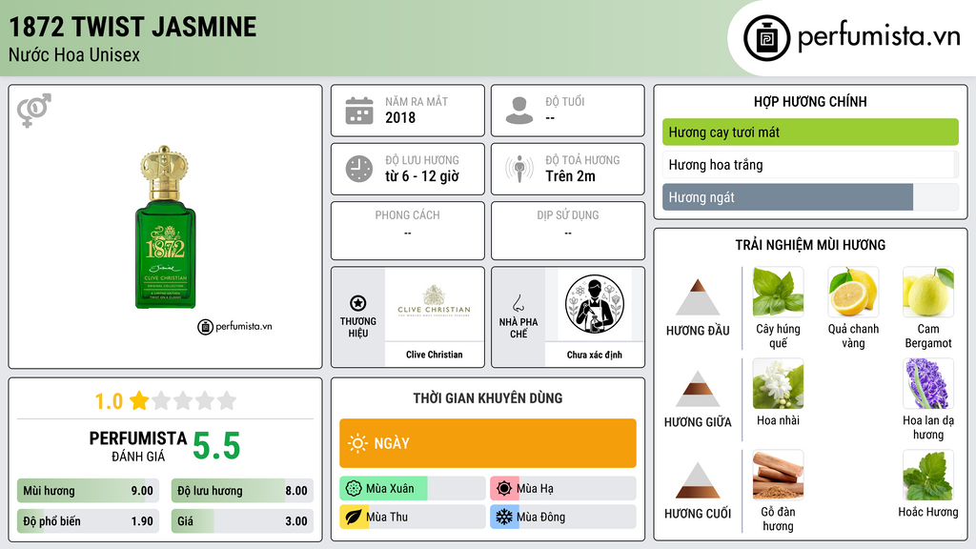Open the Gỗ đàn hương sandalwood image
The image size is (976, 549).
pyautogui.click(x=778, y=475)
